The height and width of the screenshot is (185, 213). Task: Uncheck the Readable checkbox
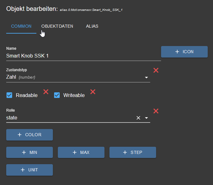pos(10,95)
